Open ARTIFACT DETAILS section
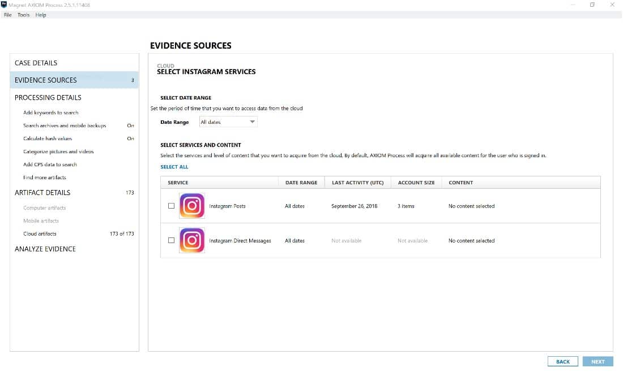This screenshot has height=372, width=623. pos(42,193)
